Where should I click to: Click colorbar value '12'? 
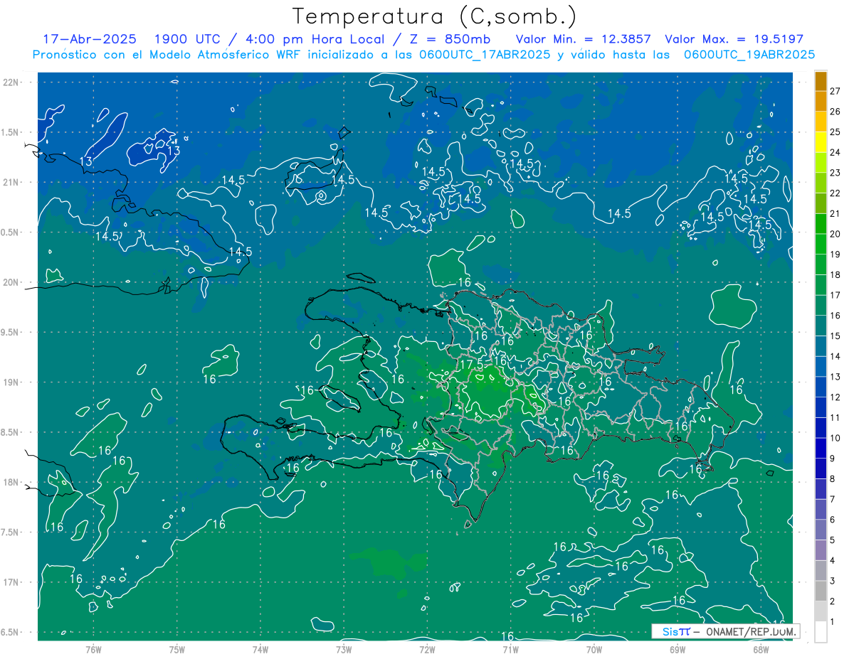835,397
